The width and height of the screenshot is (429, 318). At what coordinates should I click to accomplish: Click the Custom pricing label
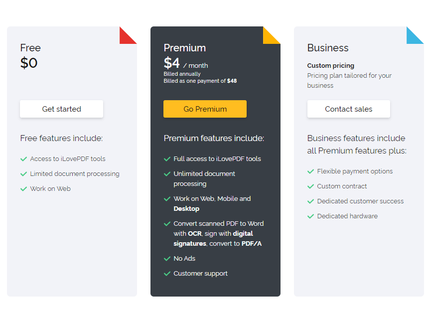click(330, 66)
